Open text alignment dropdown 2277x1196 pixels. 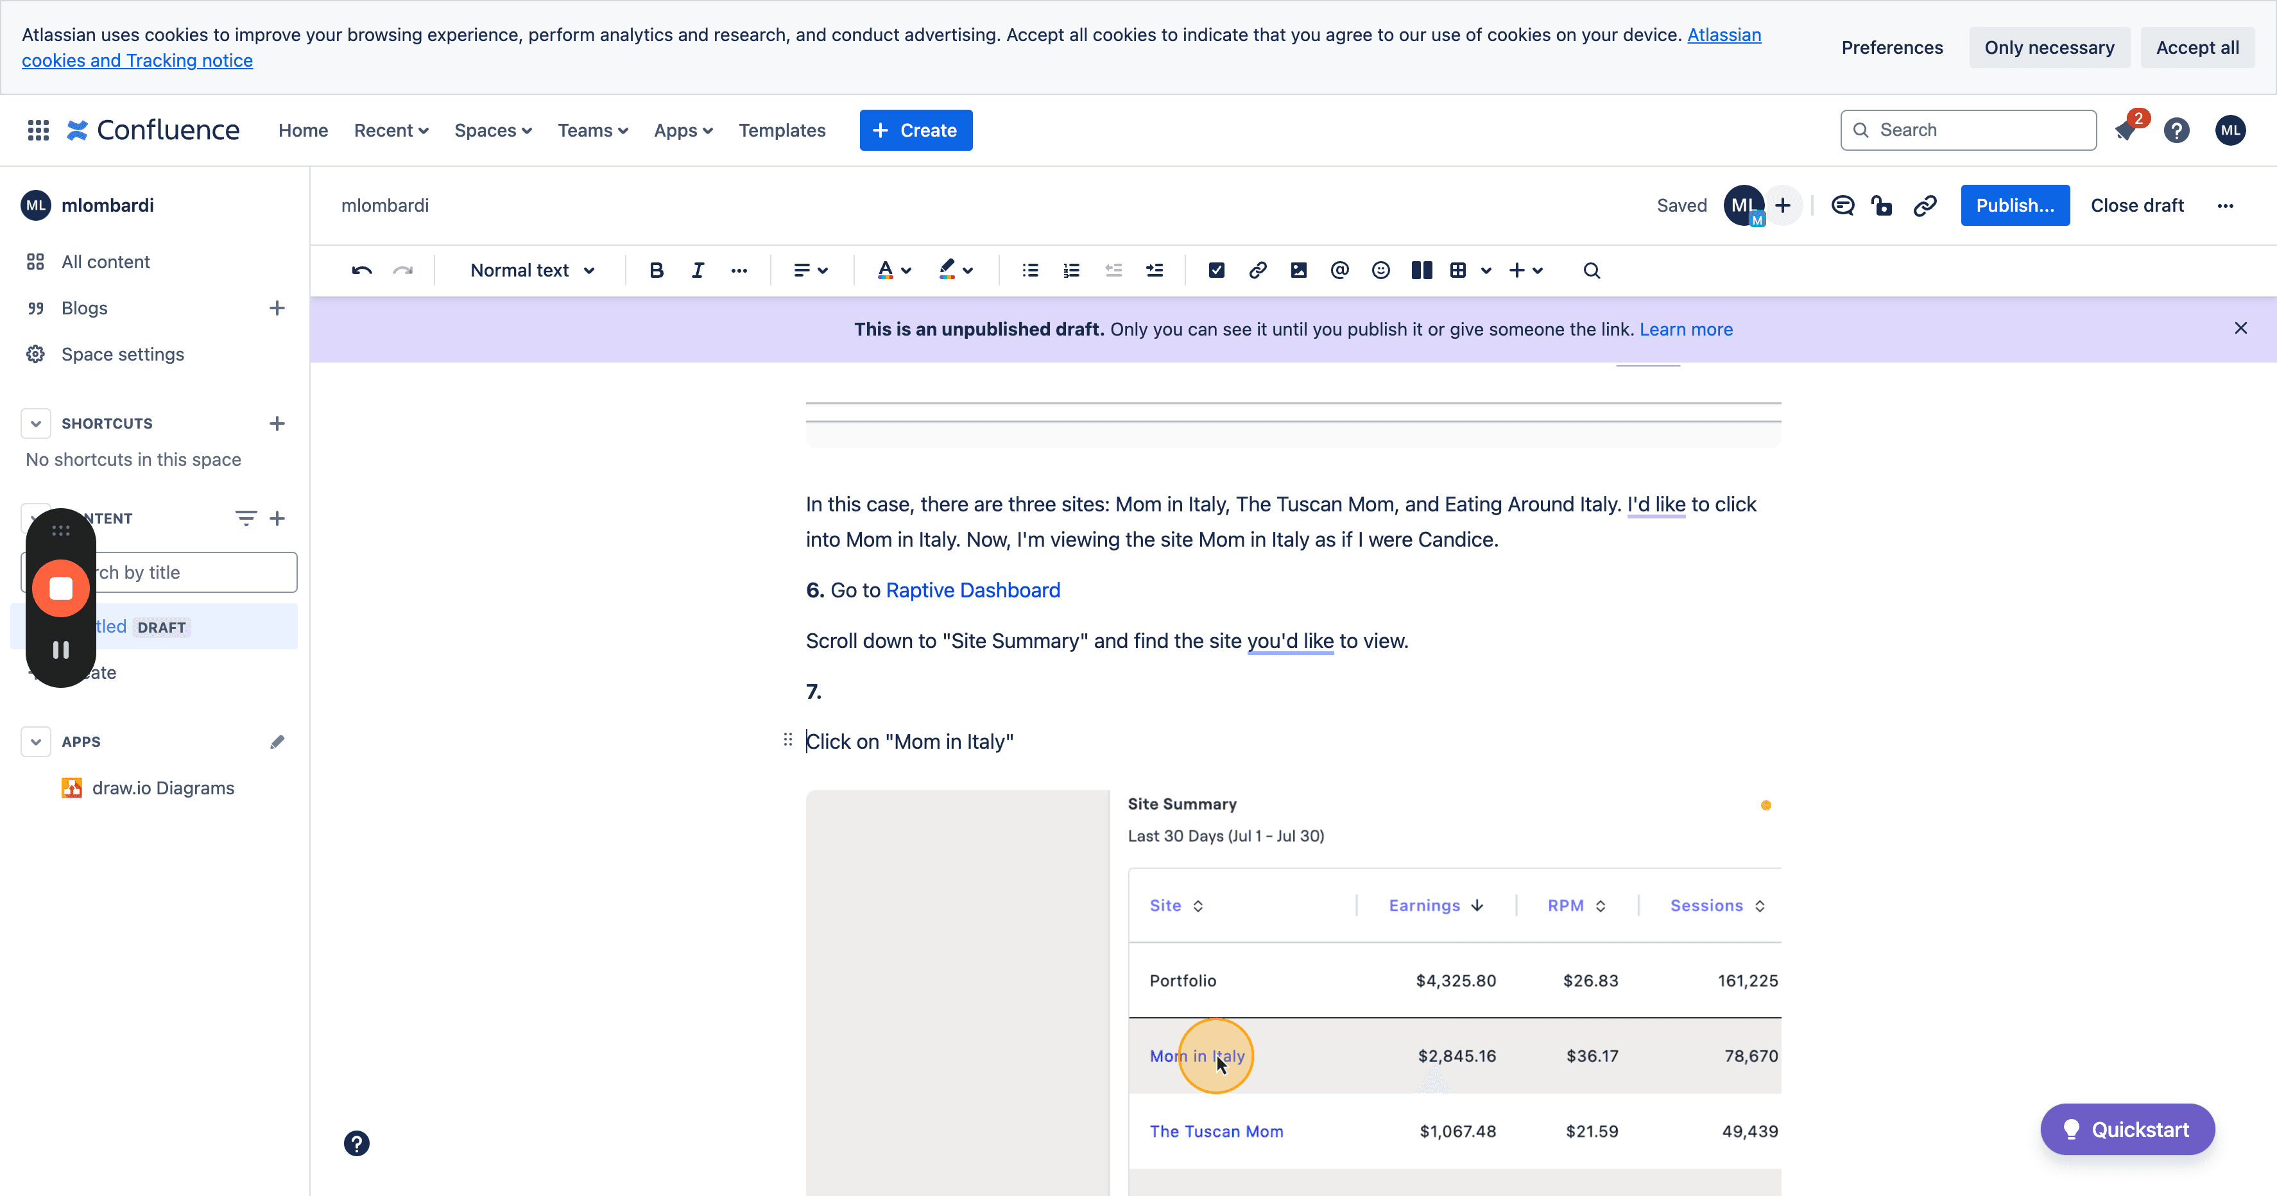point(811,271)
